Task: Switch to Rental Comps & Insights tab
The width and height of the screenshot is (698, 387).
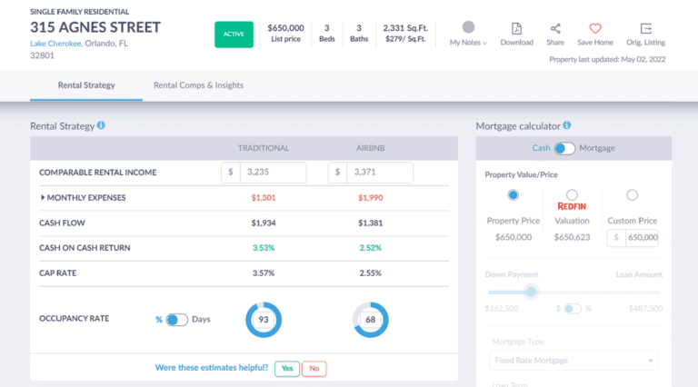Action: pos(198,85)
